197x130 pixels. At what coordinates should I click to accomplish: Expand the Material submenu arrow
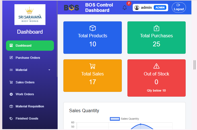(49, 70)
